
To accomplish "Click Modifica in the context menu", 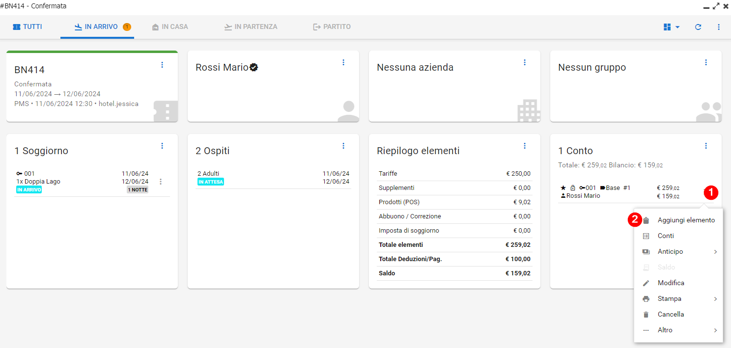I will click(x=671, y=283).
